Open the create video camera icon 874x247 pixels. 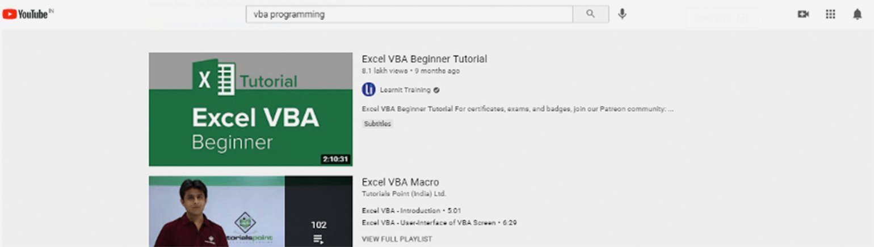(x=803, y=15)
